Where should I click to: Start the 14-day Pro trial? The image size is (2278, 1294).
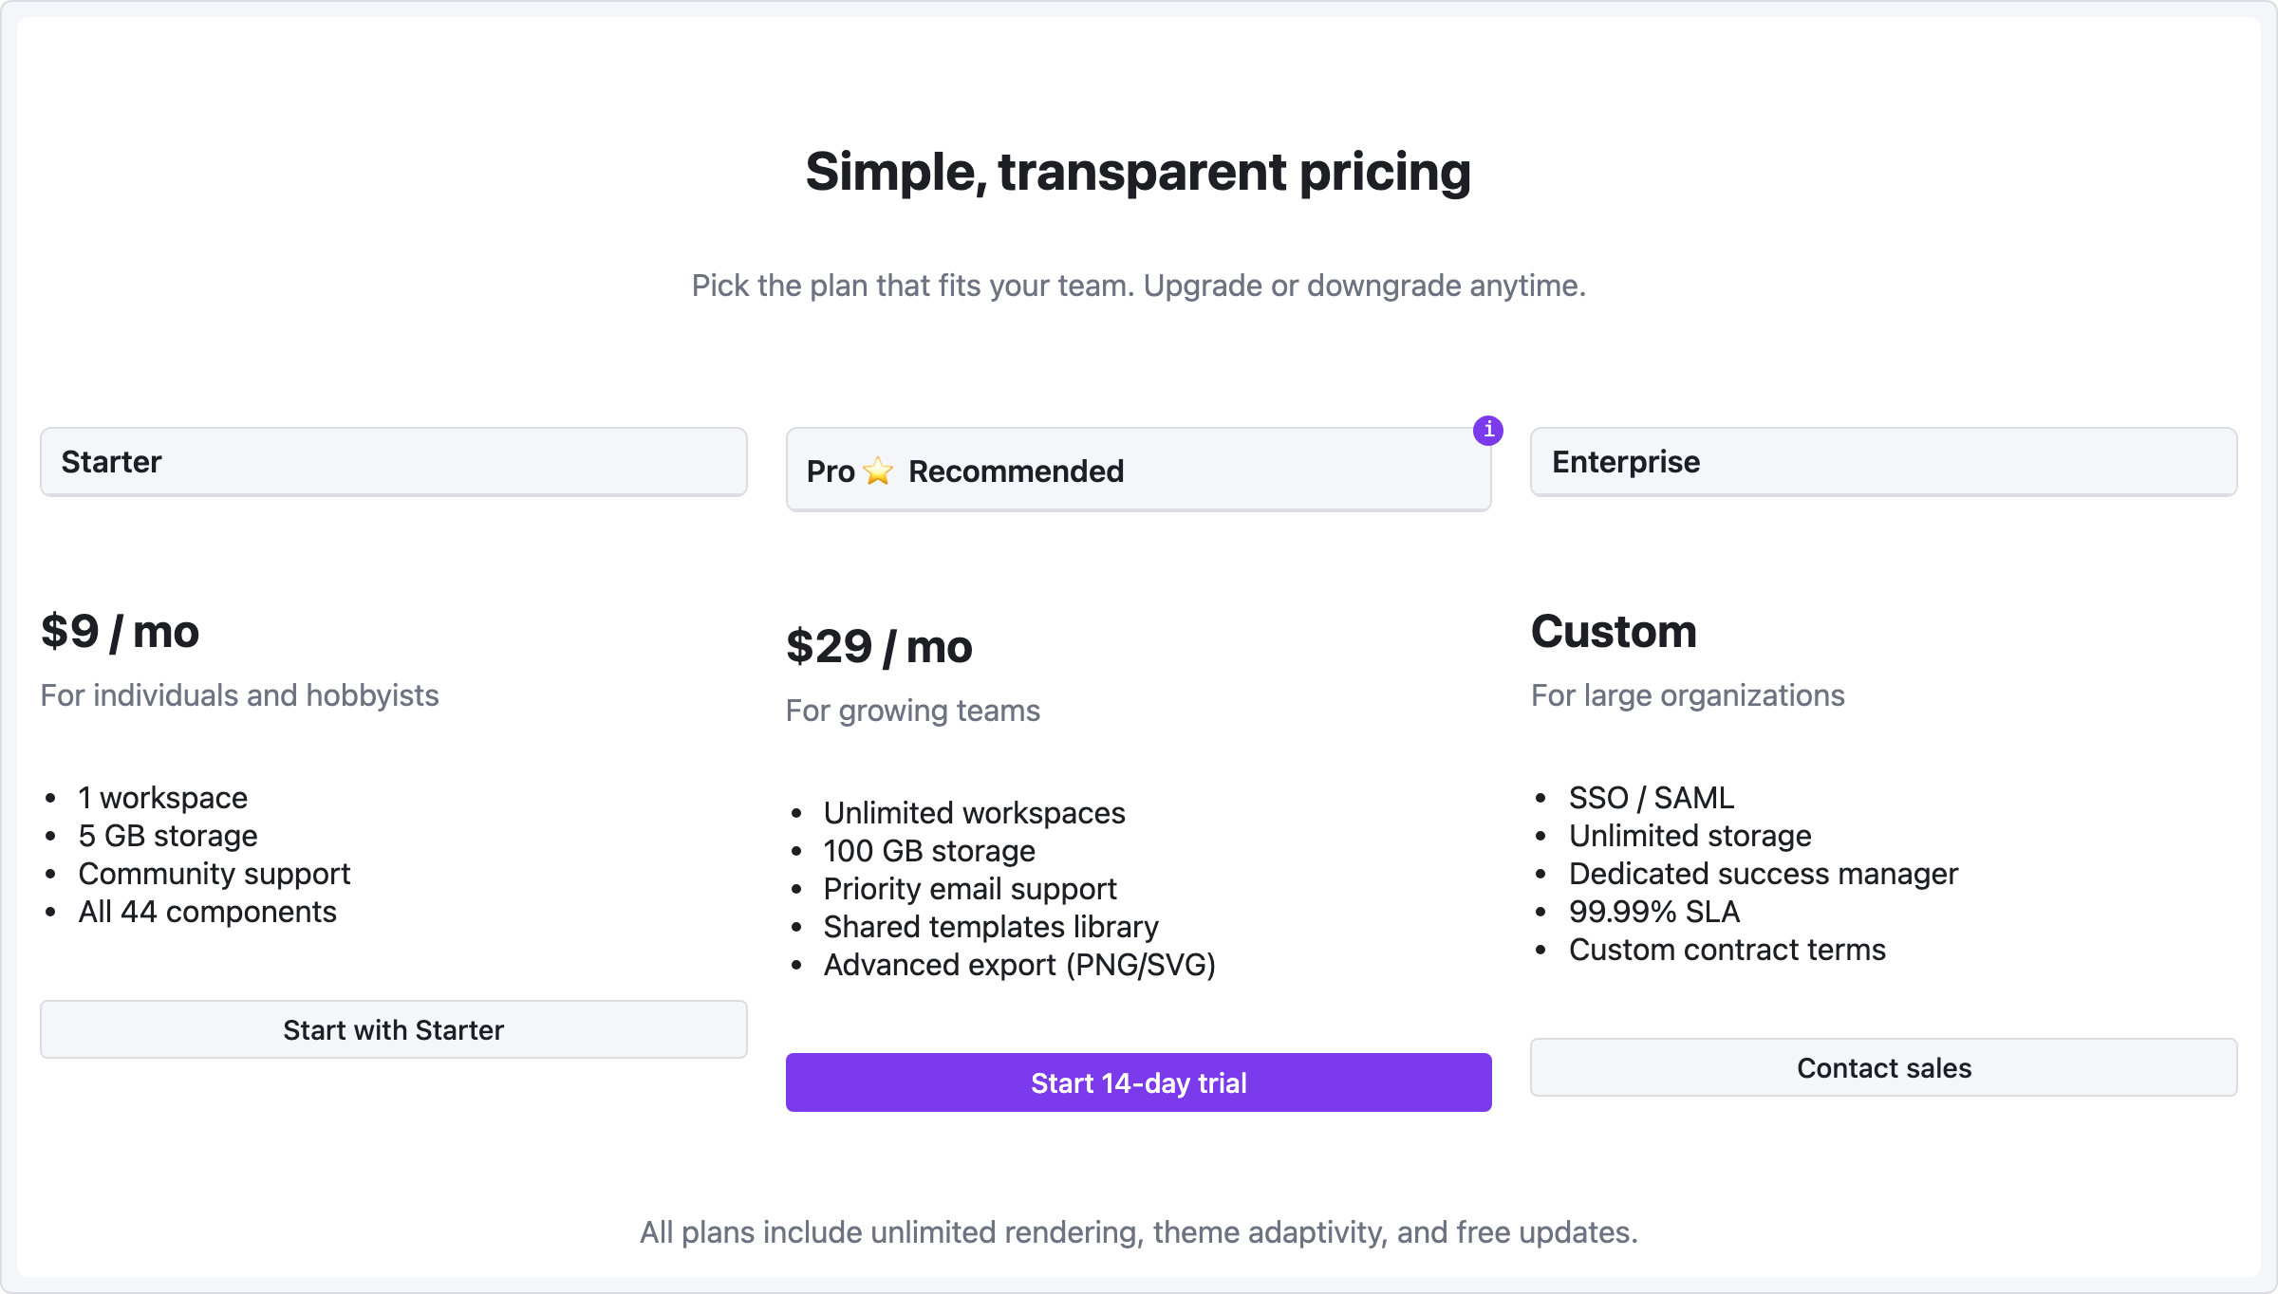[1138, 1081]
